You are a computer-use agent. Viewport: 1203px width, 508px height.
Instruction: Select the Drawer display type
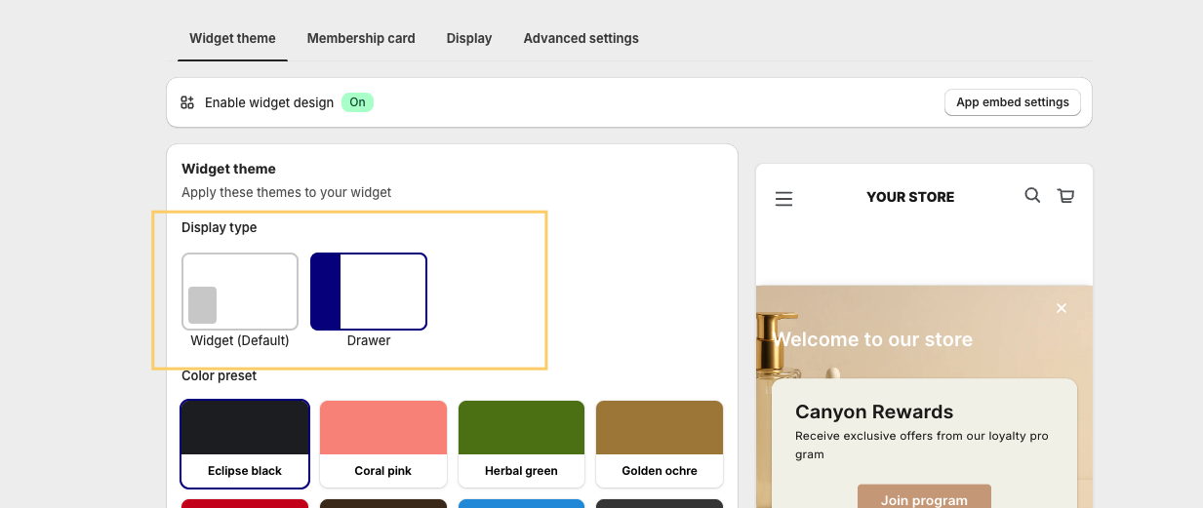click(369, 292)
